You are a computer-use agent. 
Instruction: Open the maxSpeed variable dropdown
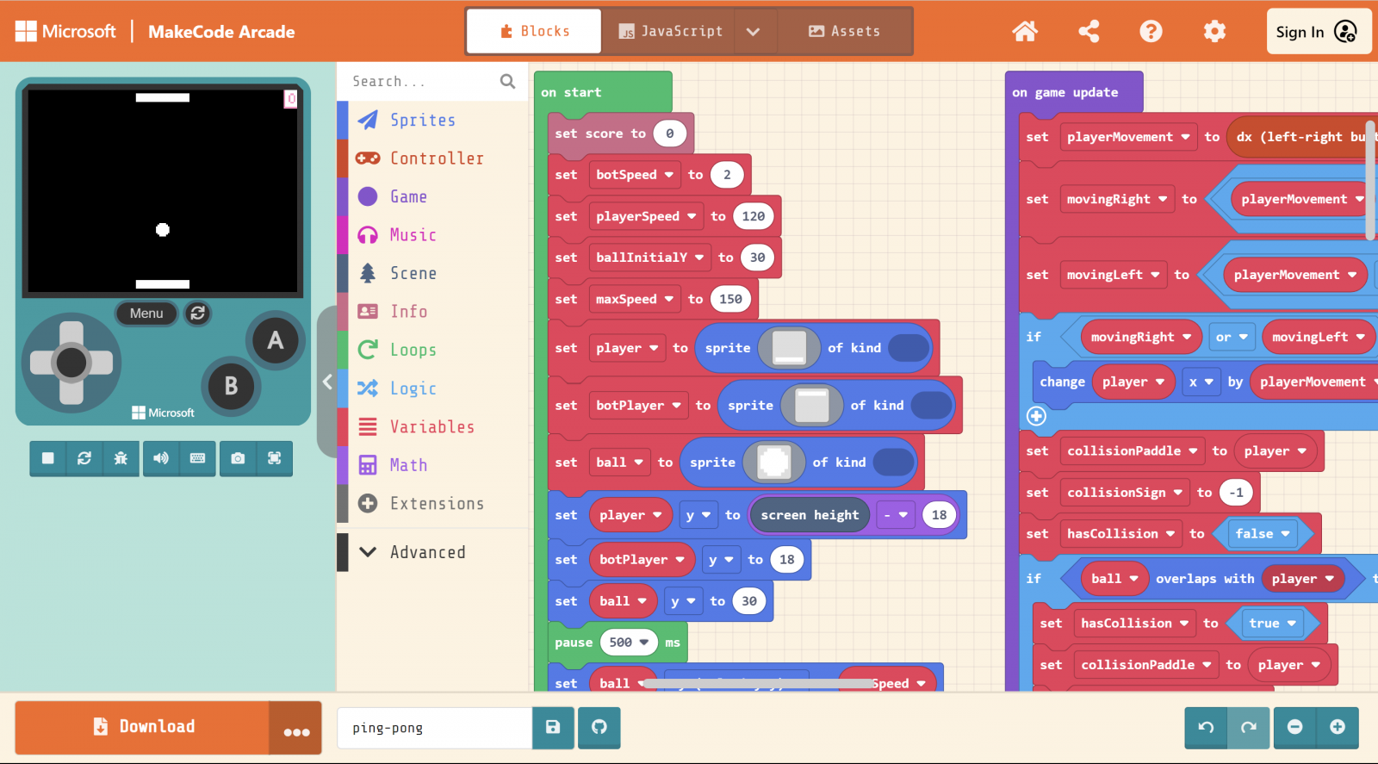pyautogui.click(x=635, y=299)
